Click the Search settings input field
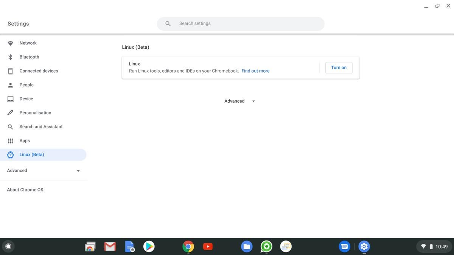This screenshot has height=255, width=454. (x=241, y=23)
